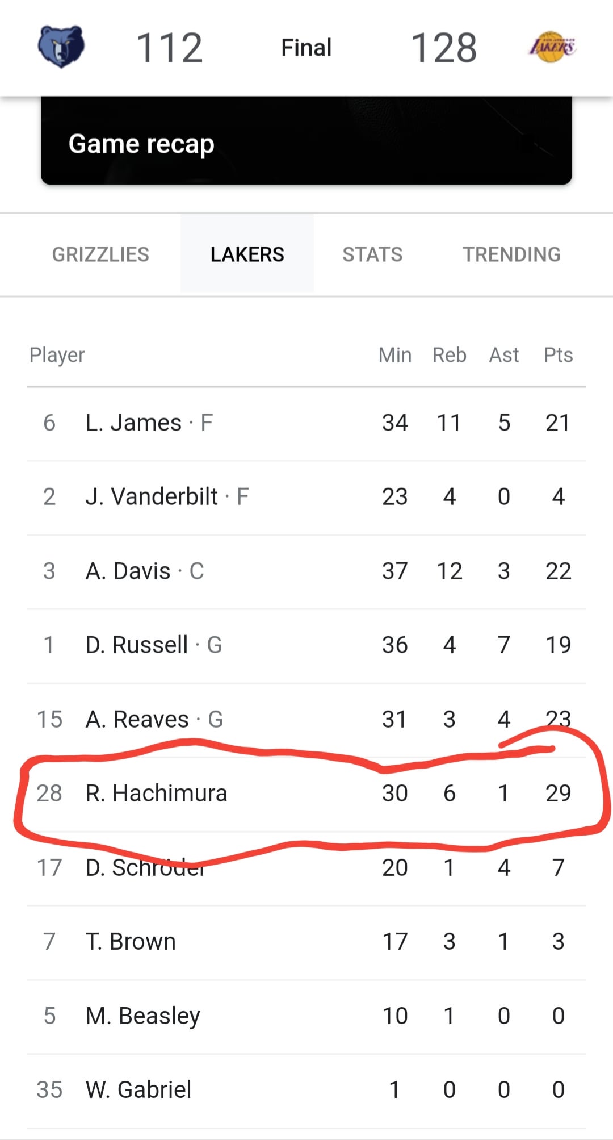The height and width of the screenshot is (1140, 613).
Task: Go to the TRENDING tab
Action: point(511,254)
